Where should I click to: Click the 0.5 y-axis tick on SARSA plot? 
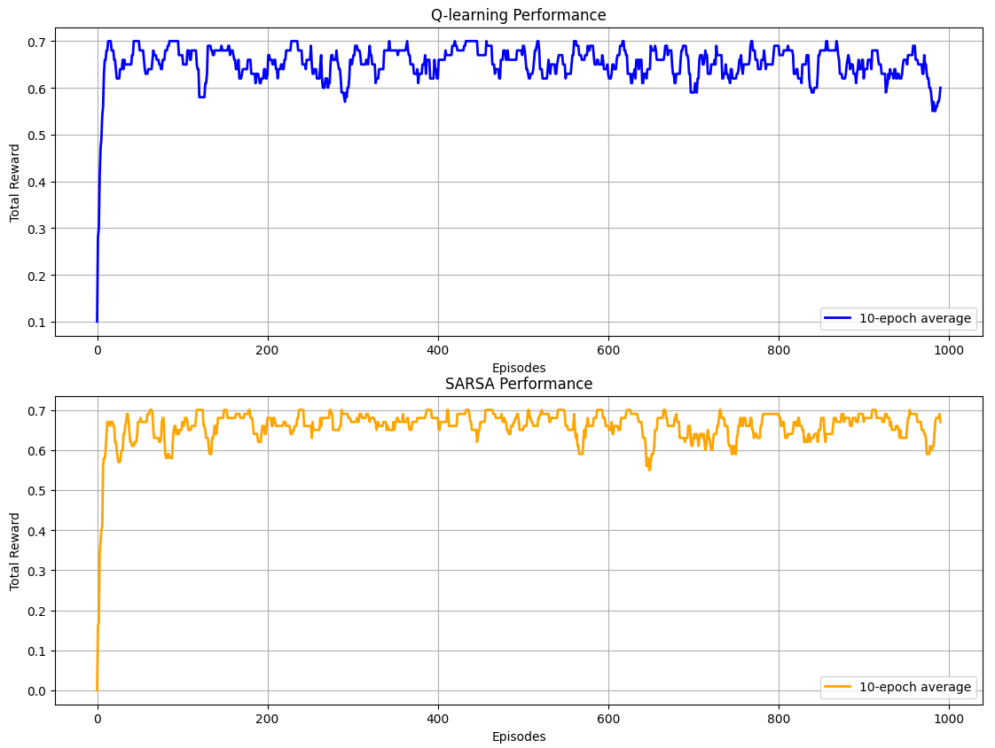point(37,491)
